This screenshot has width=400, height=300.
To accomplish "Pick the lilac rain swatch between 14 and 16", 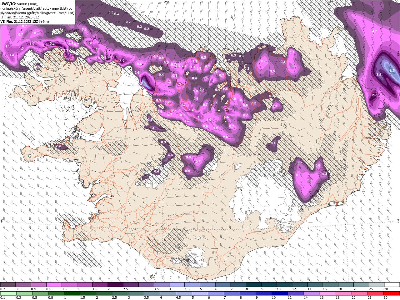I will (312, 293).
